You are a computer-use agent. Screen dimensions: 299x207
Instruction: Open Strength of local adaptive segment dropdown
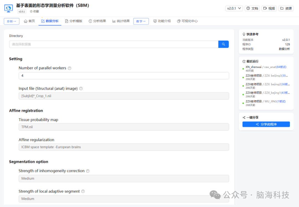pos(124,199)
